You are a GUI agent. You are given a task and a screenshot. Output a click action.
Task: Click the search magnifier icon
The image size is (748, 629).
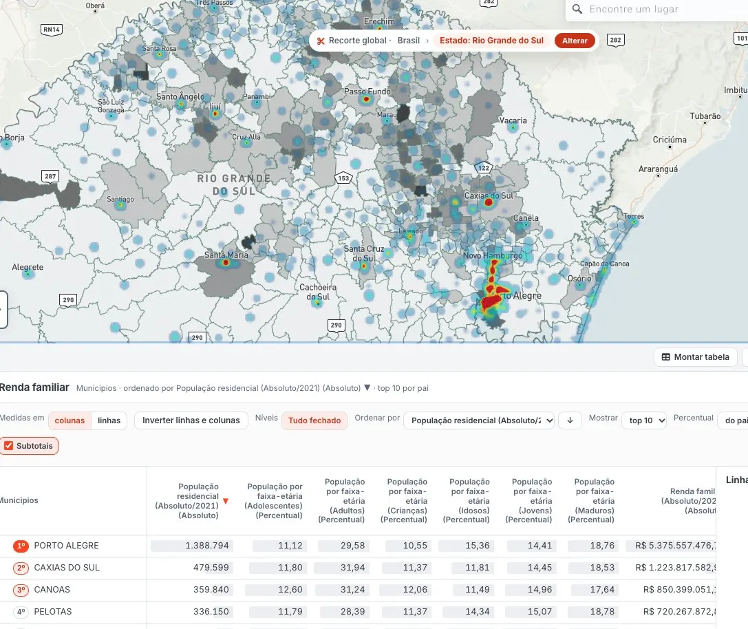point(577,9)
